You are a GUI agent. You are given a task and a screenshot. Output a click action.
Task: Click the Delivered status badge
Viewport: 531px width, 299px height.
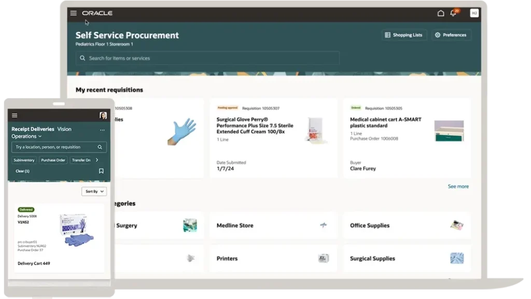pyautogui.click(x=26, y=210)
